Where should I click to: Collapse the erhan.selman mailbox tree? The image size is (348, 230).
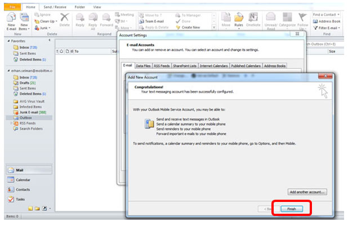8,71
